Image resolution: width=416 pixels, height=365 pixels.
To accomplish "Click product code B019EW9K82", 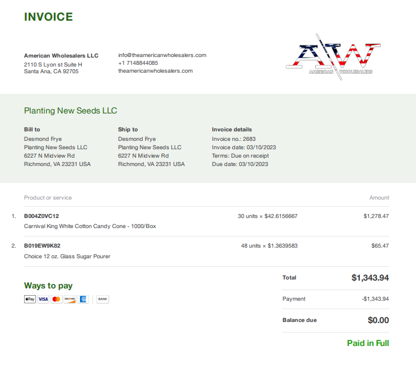I will pos(42,246).
